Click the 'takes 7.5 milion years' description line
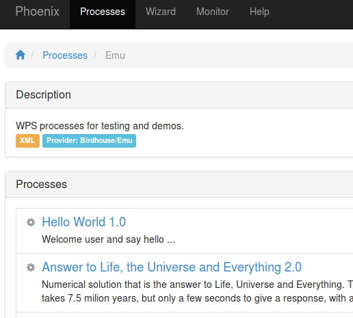The image size is (353, 318). coord(198,298)
